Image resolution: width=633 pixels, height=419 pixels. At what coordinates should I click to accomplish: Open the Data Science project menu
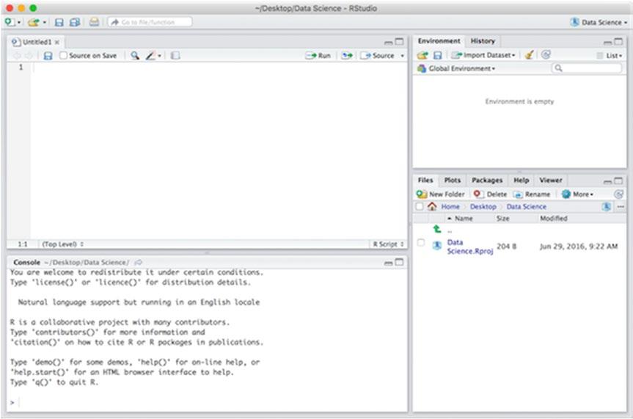[599, 22]
